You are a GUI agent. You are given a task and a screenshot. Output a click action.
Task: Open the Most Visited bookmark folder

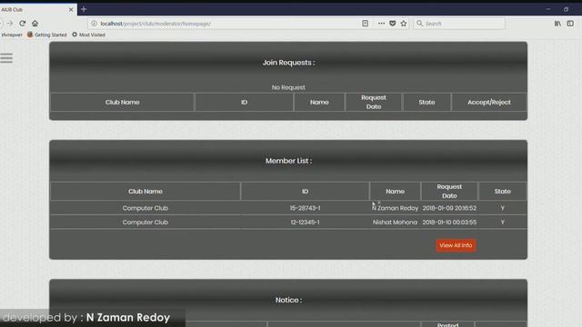(x=88, y=35)
